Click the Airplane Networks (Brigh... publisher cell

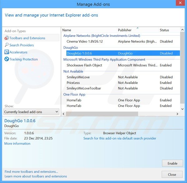pos(137,41)
